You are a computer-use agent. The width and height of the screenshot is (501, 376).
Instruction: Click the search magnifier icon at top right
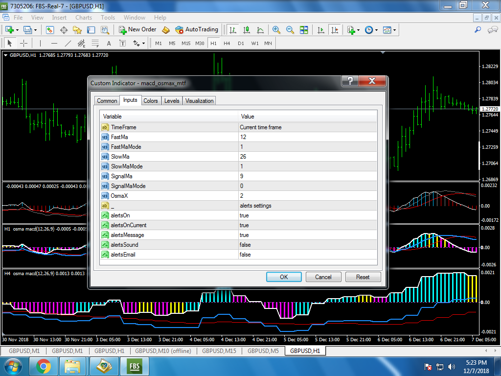[478, 30]
